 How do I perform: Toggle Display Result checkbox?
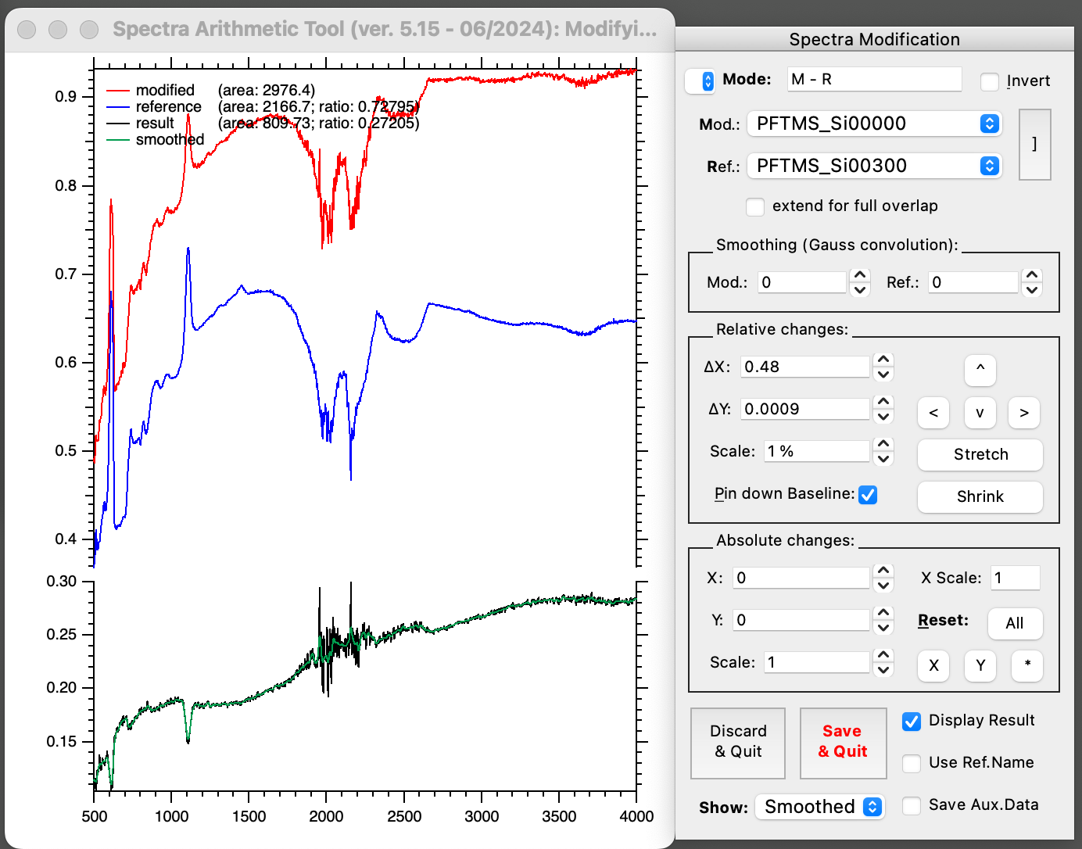pyautogui.click(x=912, y=722)
